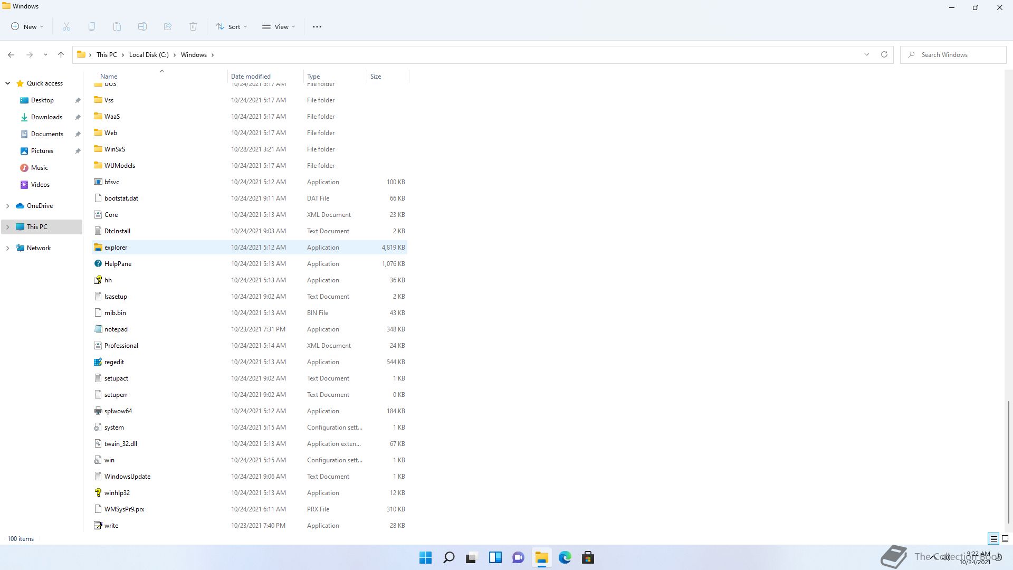
Task: Open the Sort dropdown menu
Action: (x=231, y=26)
